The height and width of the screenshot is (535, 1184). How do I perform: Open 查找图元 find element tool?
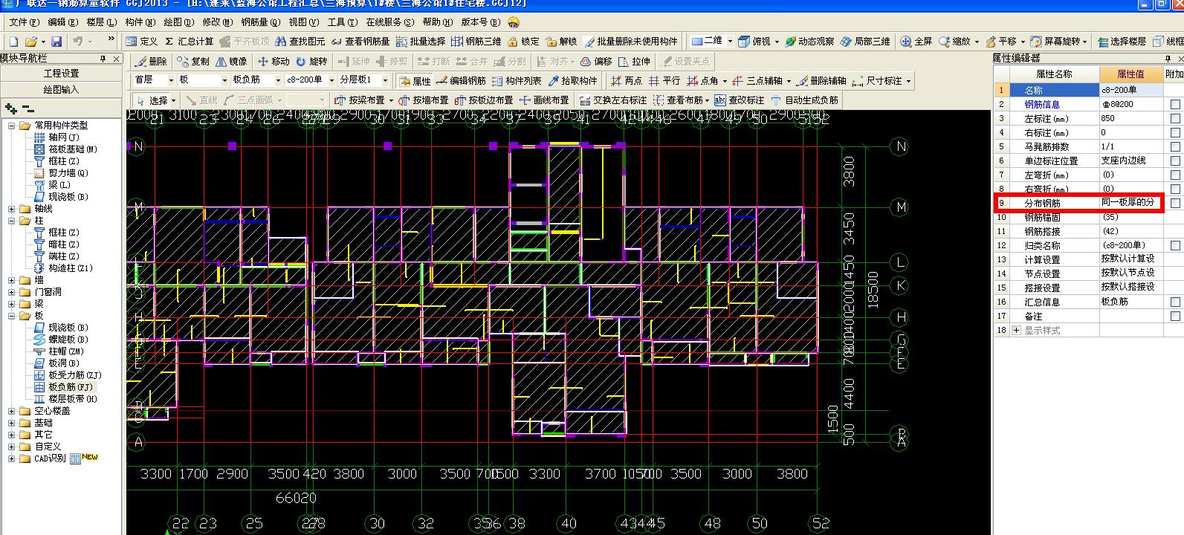(300, 42)
